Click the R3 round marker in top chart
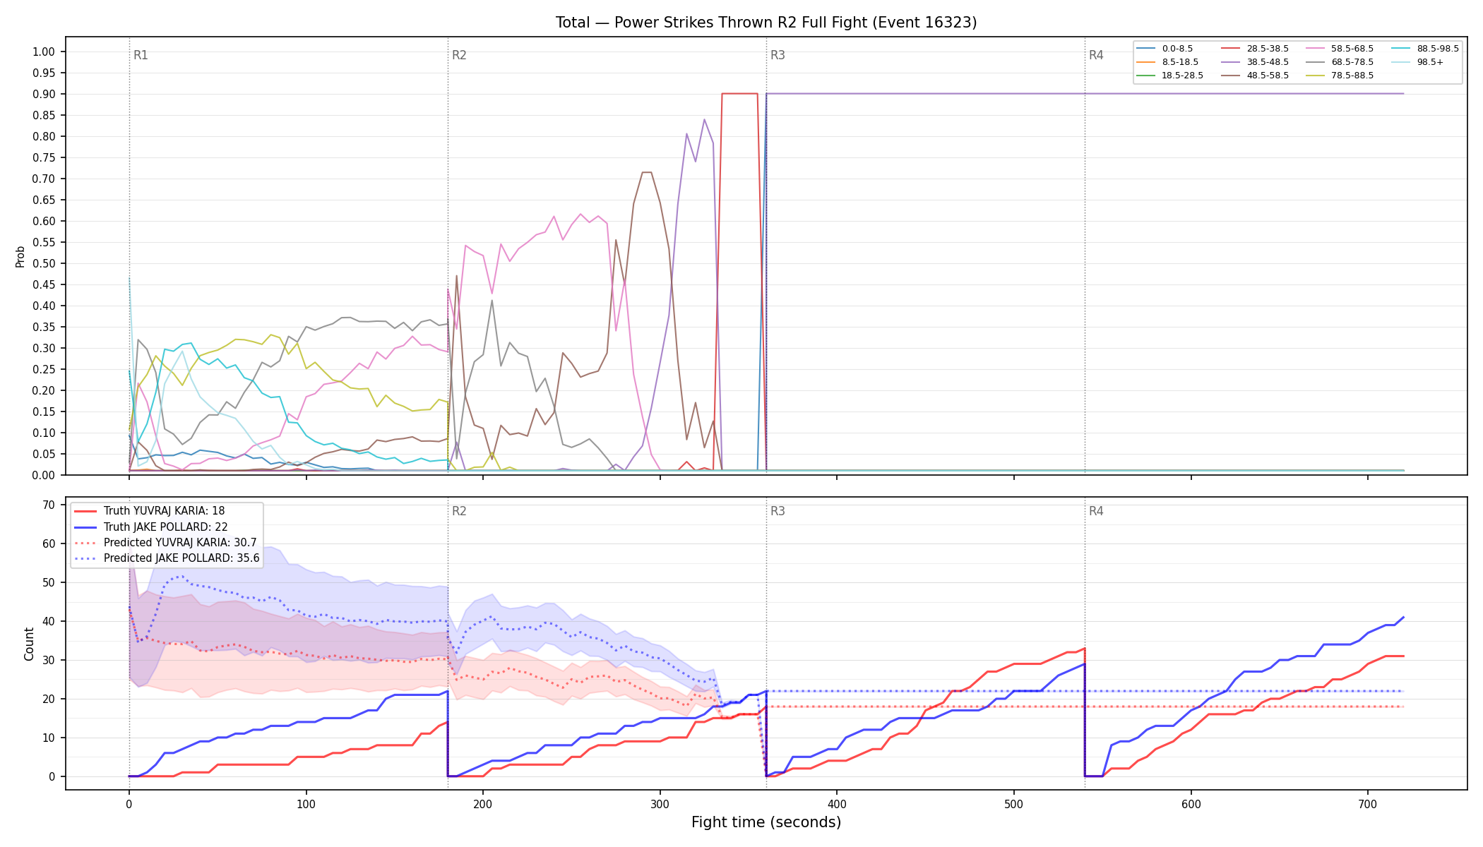The height and width of the screenshot is (847, 1483). pyautogui.click(x=778, y=55)
